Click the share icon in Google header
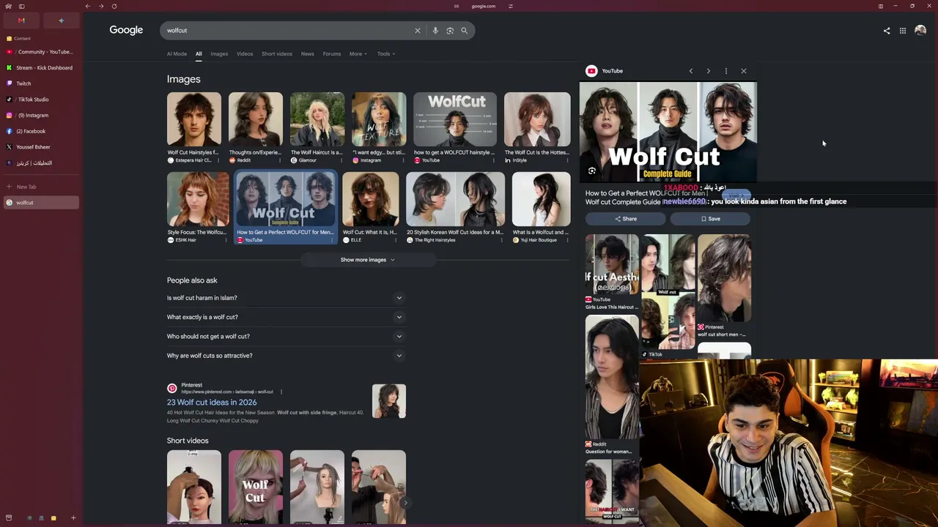 (x=887, y=31)
